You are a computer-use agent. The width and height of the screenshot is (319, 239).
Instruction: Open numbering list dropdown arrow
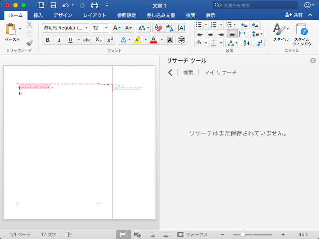pos(221,25)
